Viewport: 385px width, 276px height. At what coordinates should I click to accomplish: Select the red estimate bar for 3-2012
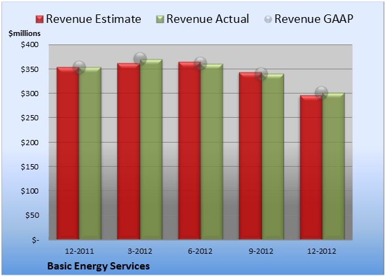128,151
